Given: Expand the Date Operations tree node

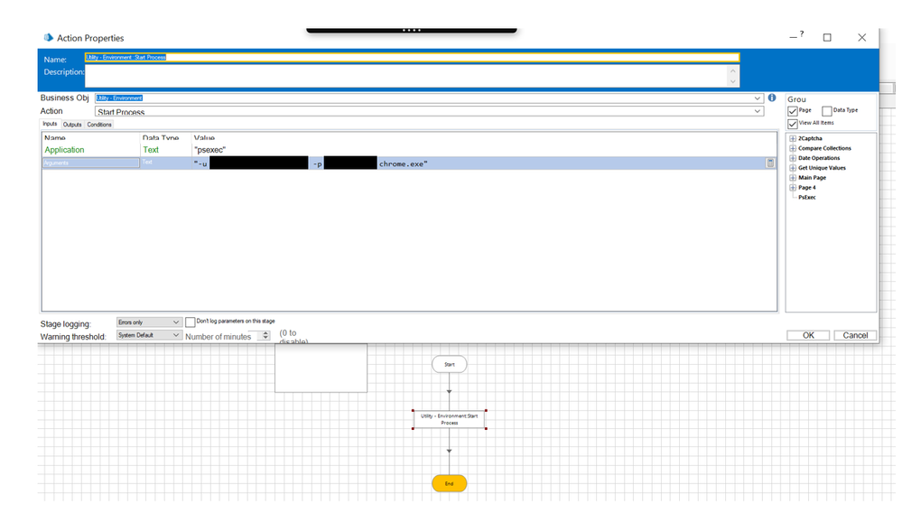Looking at the screenshot, I should [x=793, y=158].
